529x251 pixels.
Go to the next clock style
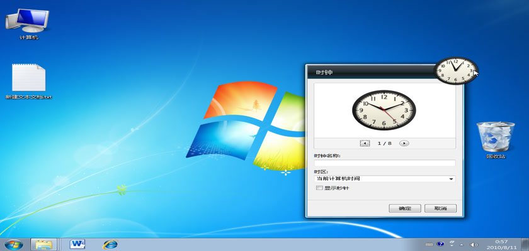click(404, 143)
